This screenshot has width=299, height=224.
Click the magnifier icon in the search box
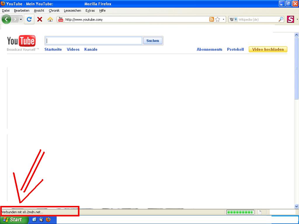click(x=281, y=19)
